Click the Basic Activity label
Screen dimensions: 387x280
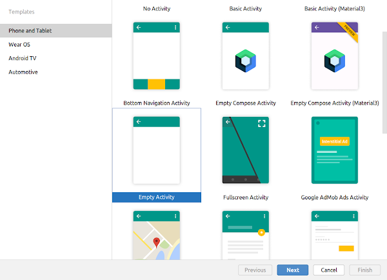(246, 8)
